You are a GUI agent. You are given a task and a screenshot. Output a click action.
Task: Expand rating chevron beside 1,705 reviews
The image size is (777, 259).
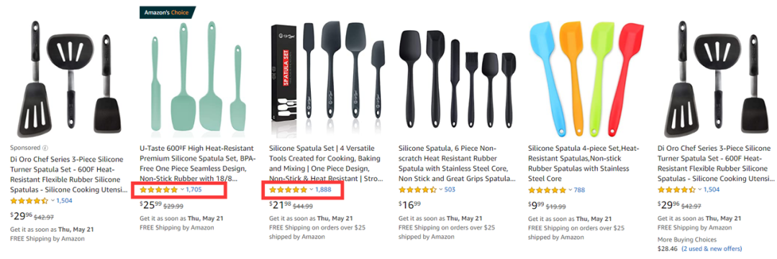coord(182,190)
